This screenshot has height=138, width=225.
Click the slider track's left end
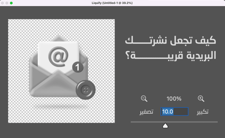tap(132, 122)
